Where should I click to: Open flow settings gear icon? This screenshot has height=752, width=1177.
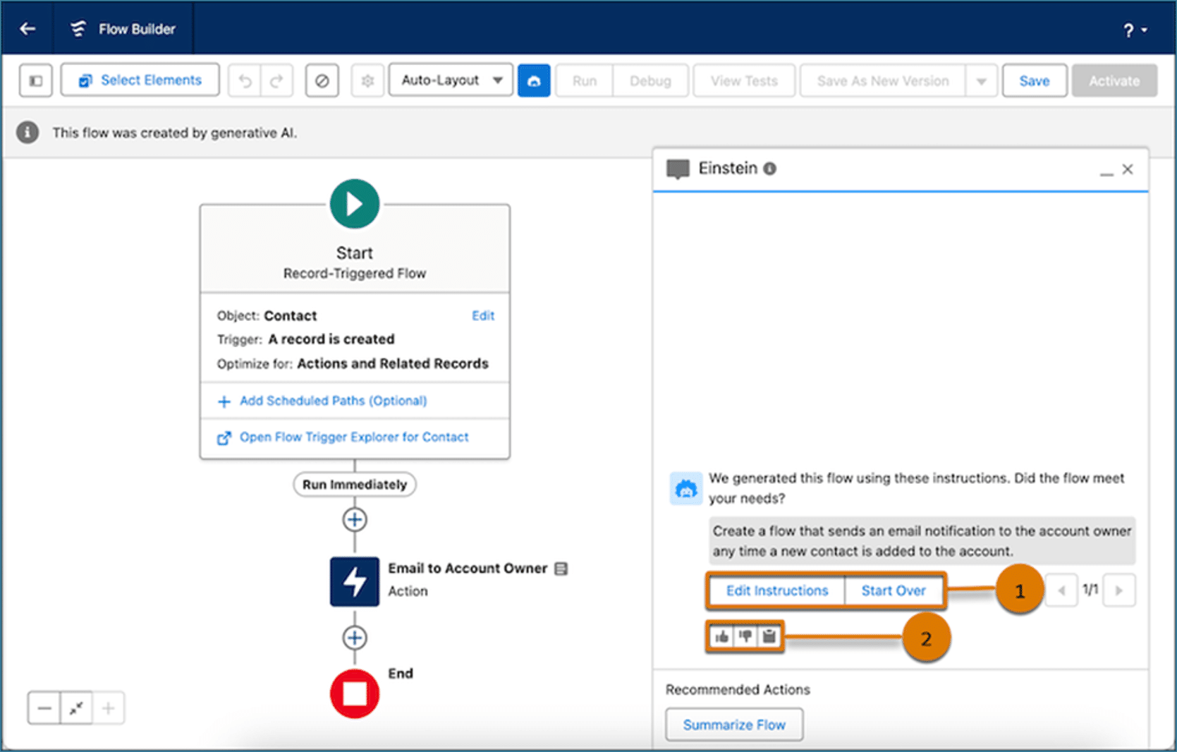click(367, 80)
